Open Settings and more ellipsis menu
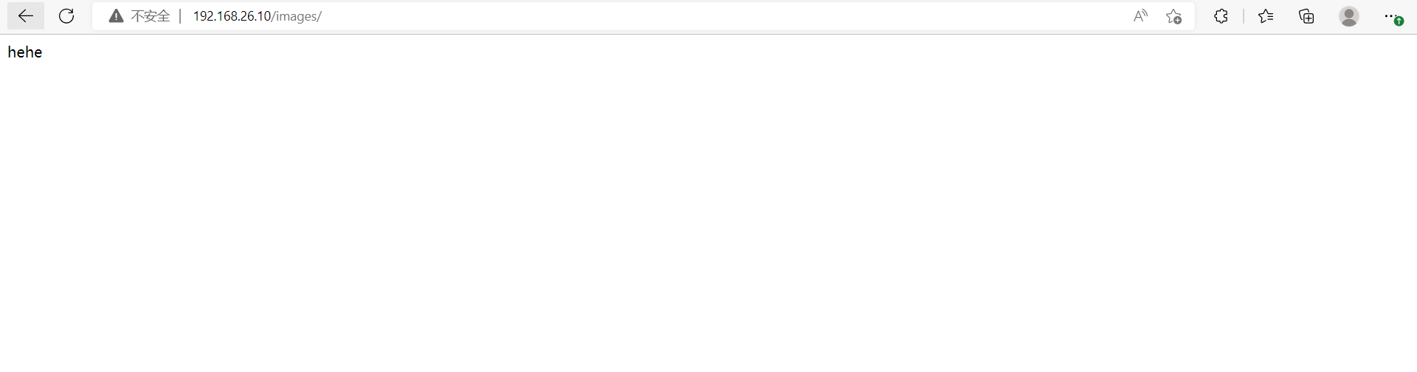Screen dimensions: 1417x372 pos(1390,16)
